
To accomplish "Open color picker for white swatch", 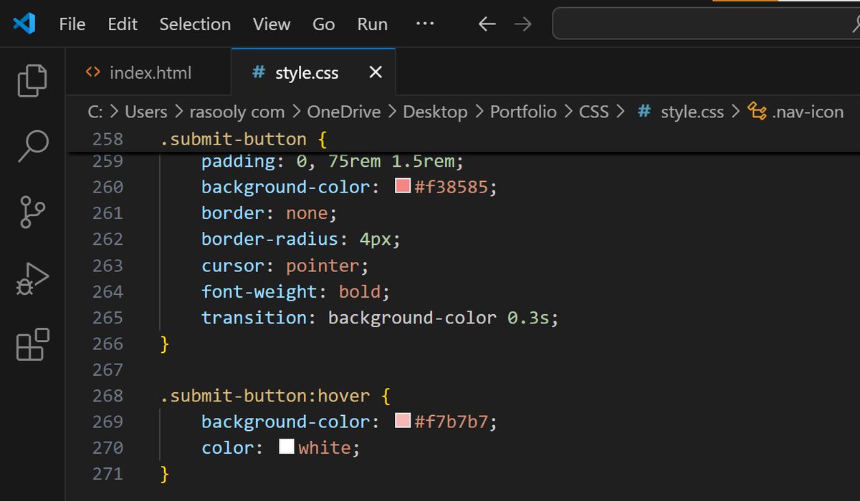I will (x=287, y=447).
